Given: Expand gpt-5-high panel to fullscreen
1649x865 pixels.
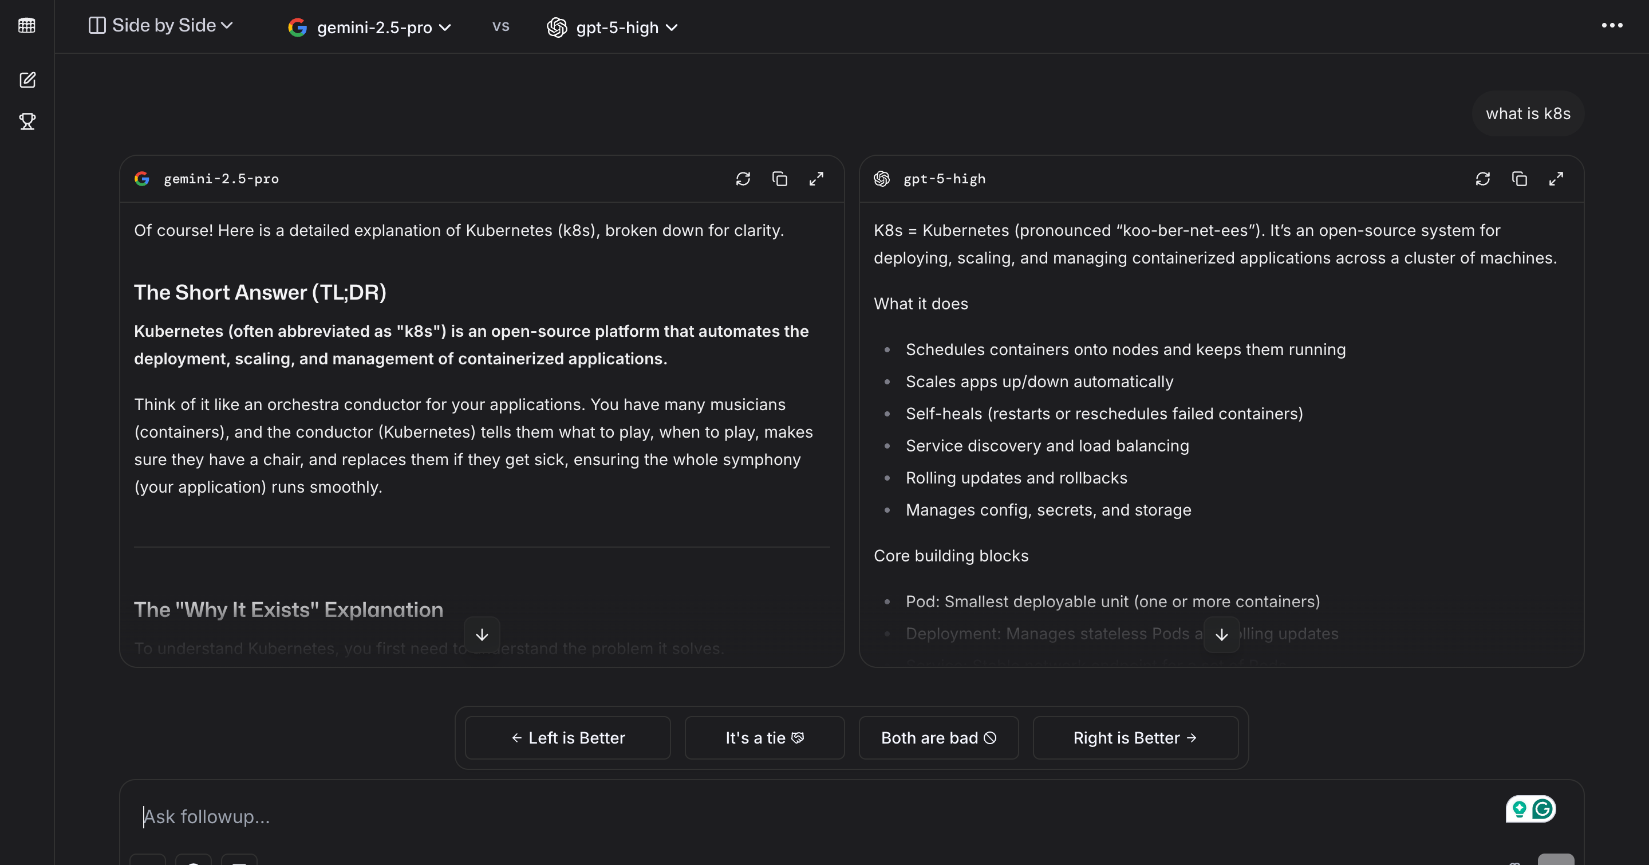Looking at the screenshot, I should (1556, 179).
